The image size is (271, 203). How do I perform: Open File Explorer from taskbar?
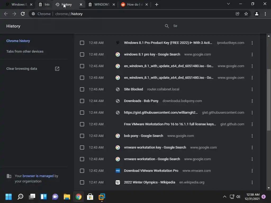point(67,197)
